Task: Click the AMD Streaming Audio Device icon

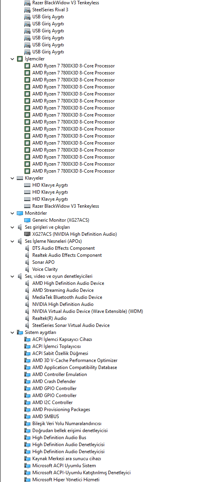Action: click(x=27, y=290)
